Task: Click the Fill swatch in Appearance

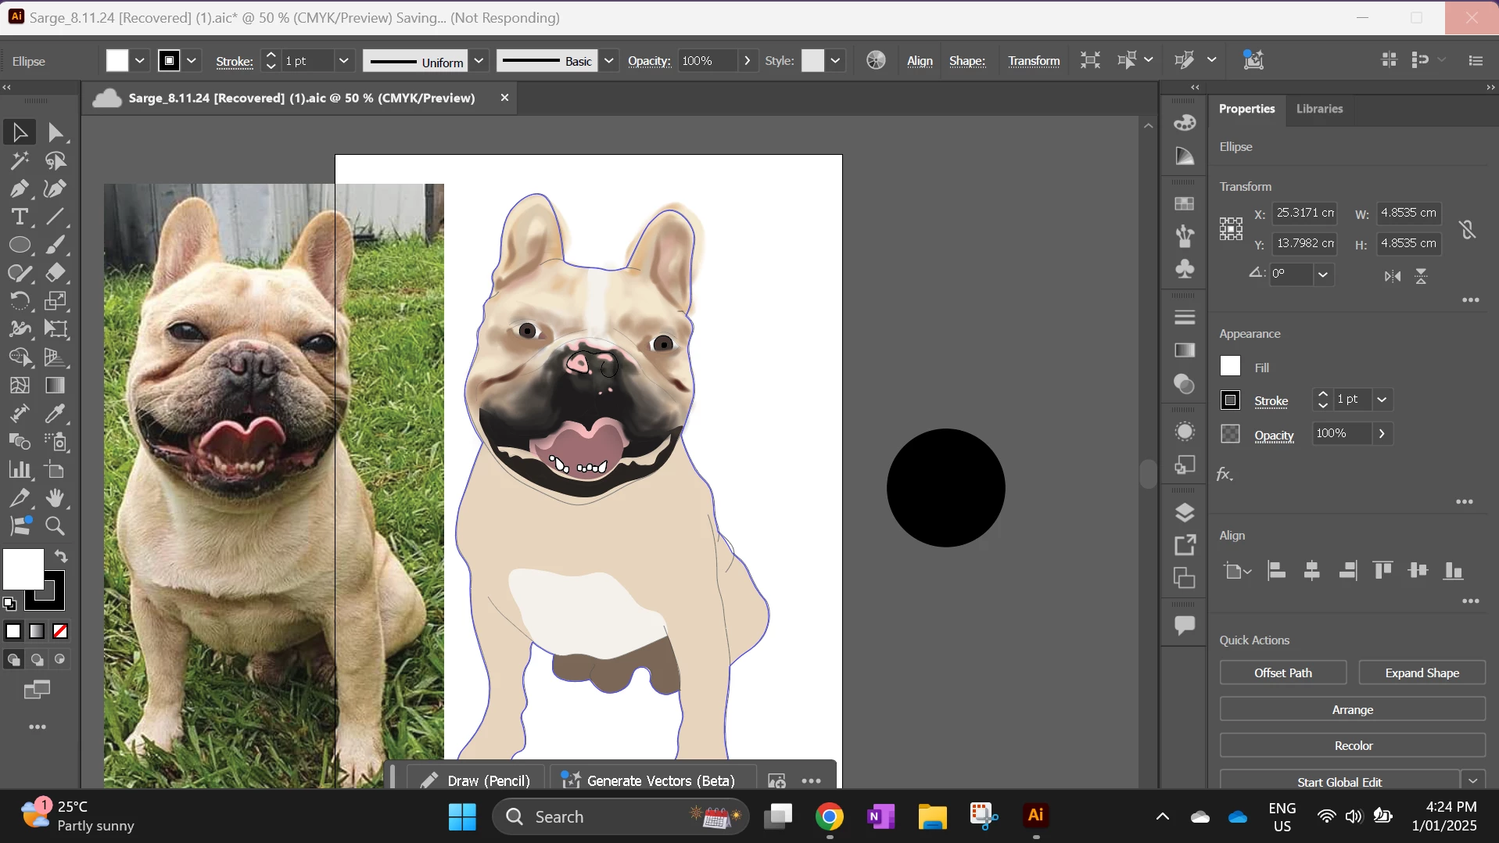Action: click(1230, 367)
